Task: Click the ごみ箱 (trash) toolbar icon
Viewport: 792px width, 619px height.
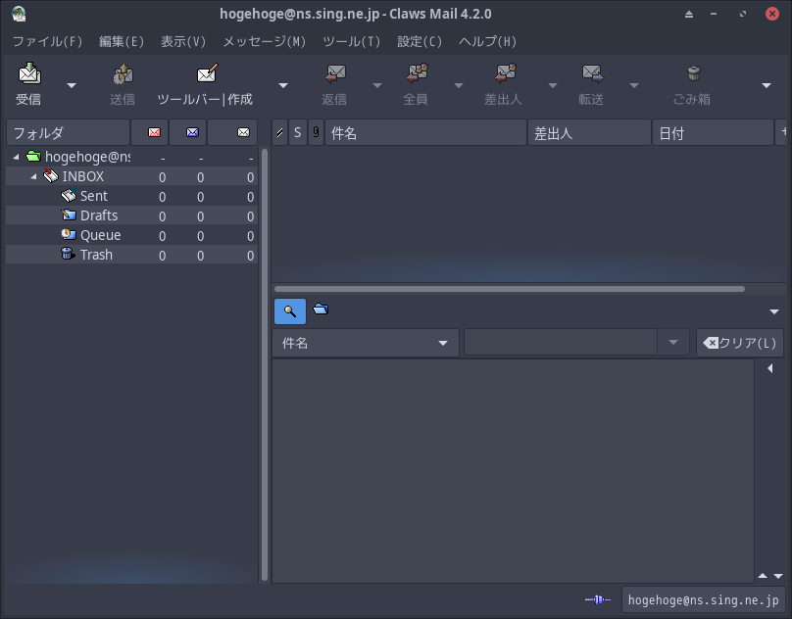Action: pos(694,73)
